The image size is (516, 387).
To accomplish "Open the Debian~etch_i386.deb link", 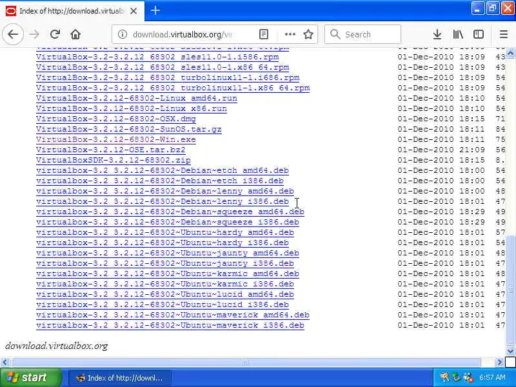I will coord(160,181).
